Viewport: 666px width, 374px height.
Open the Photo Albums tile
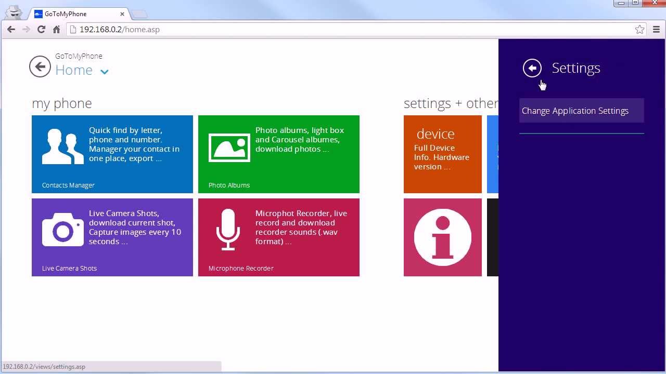279,154
